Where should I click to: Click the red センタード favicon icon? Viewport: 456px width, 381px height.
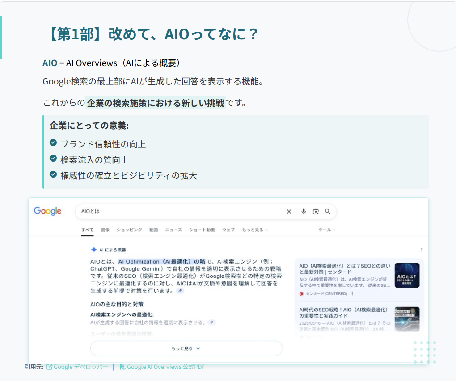(302, 294)
